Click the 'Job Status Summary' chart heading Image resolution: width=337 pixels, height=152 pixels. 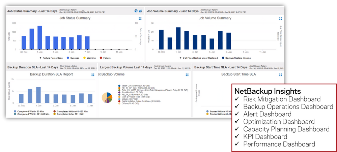coord(75,18)
